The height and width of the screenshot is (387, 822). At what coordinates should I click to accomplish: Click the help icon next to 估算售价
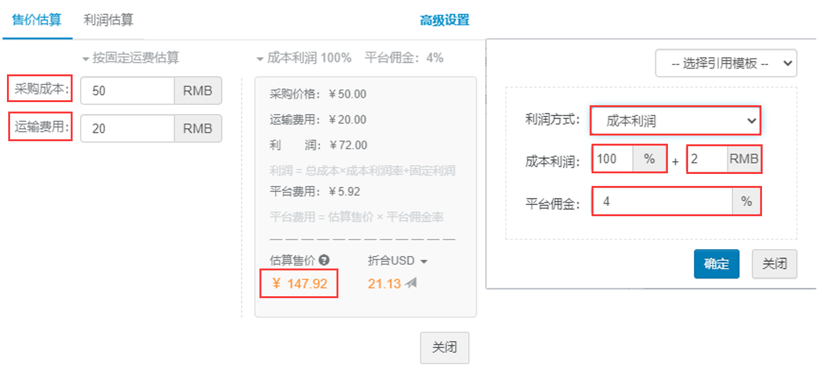(325, 260)
